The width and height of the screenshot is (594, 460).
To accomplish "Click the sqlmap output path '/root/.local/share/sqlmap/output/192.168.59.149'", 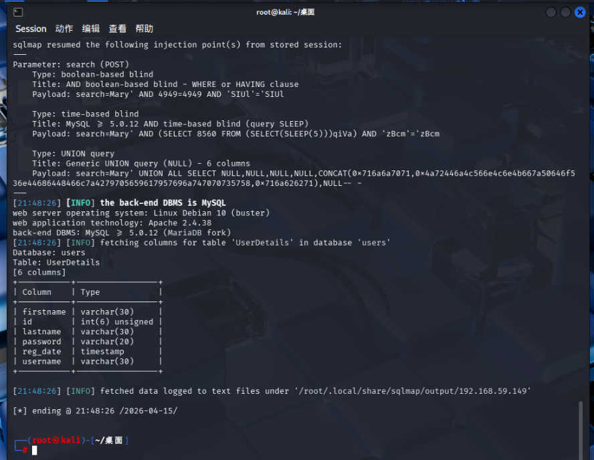I will pos(413,390).
